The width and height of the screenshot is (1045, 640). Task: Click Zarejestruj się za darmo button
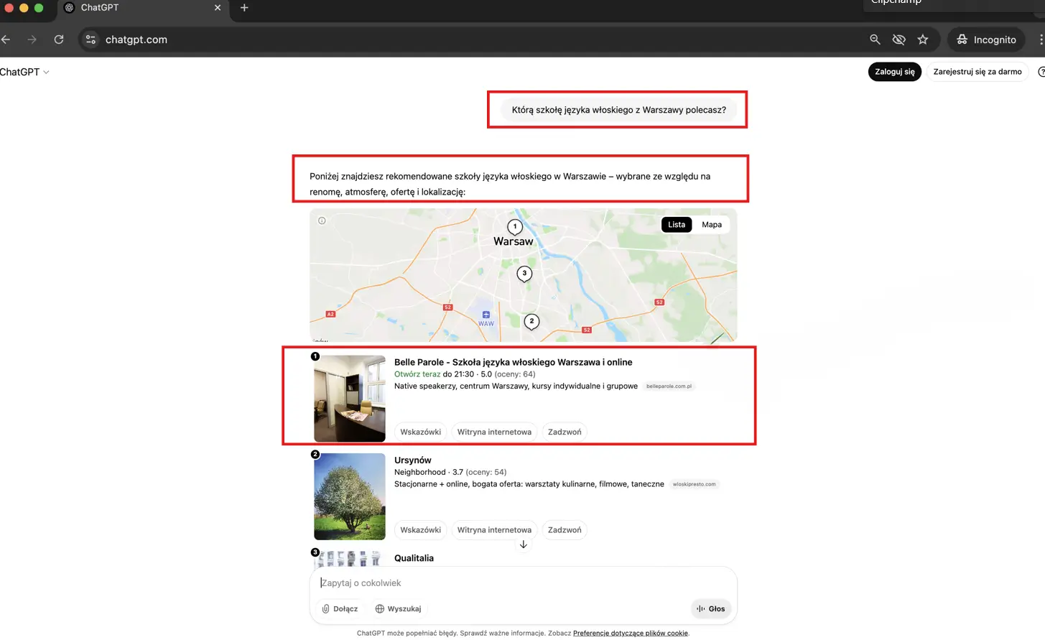point(977,72)
